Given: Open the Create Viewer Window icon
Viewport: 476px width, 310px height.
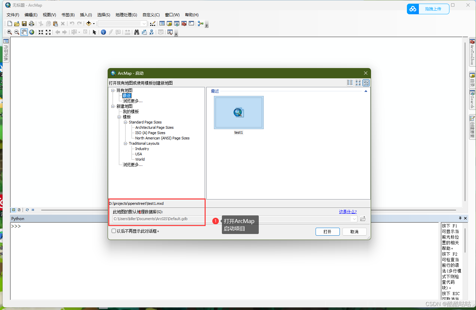Looking at the screenshot, I should click(x=170, y=32).
